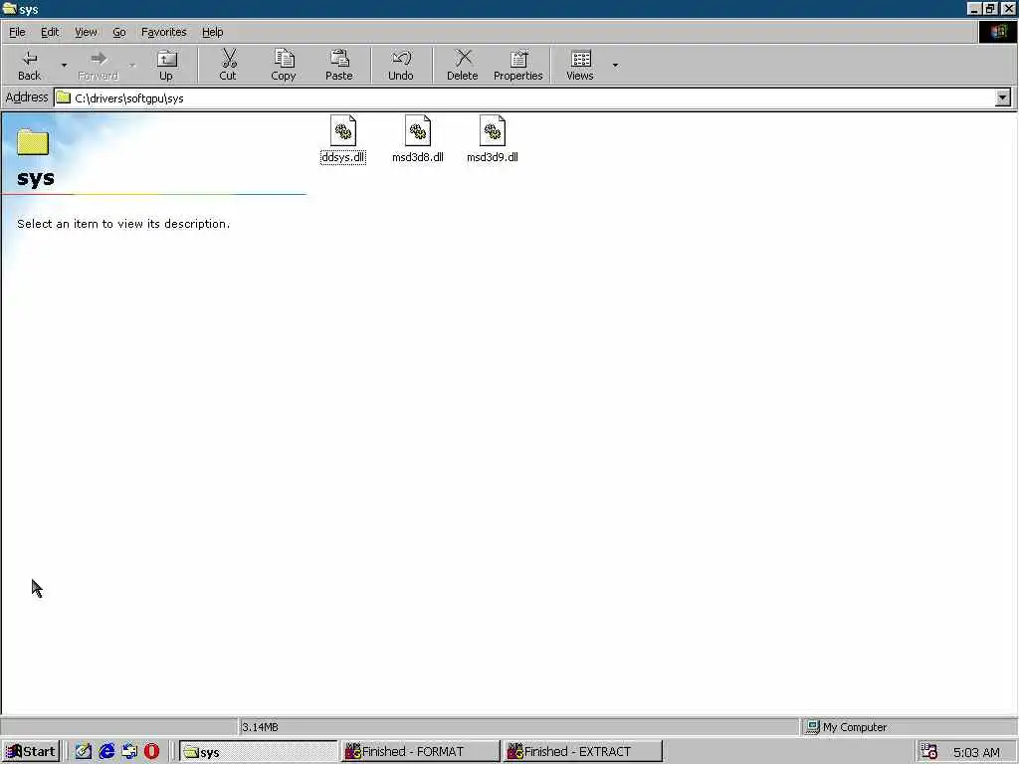Open the sys window's title bar system menu icon
The image size is (1019, 764).
9,9
